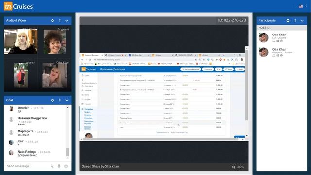Click Наталия Кондратюк chat name
The image size is (311, 175).
click(x=33, y=118)
